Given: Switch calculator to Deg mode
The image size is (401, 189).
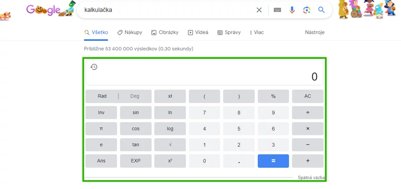Looking at the screenshot, I should coord(135,96).
